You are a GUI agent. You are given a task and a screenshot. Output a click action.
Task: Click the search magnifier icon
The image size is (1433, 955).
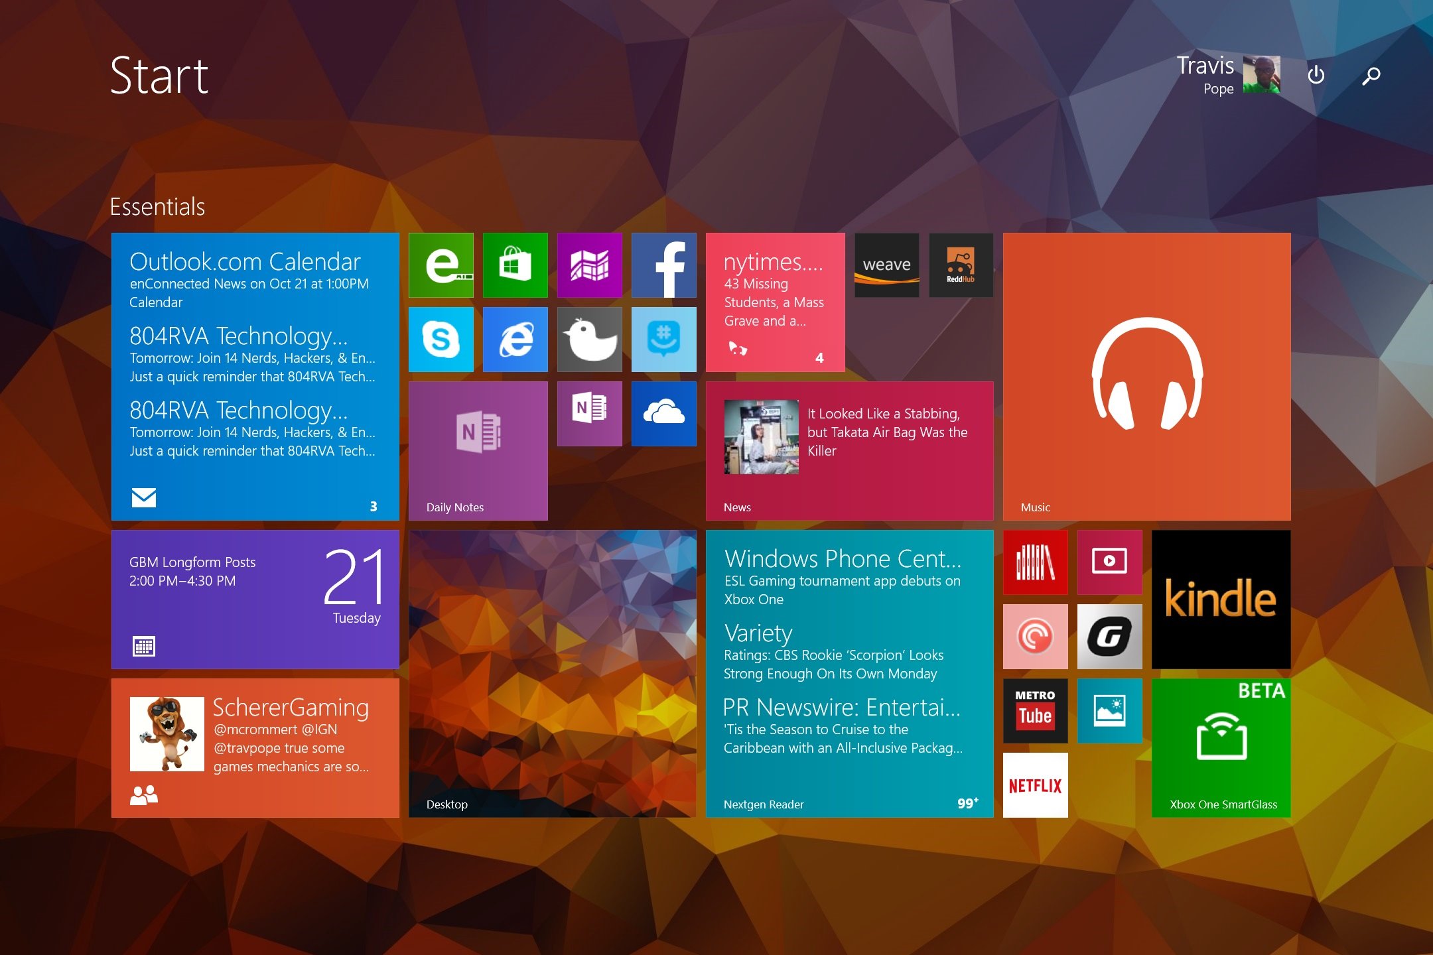[x=1371, y=76]
